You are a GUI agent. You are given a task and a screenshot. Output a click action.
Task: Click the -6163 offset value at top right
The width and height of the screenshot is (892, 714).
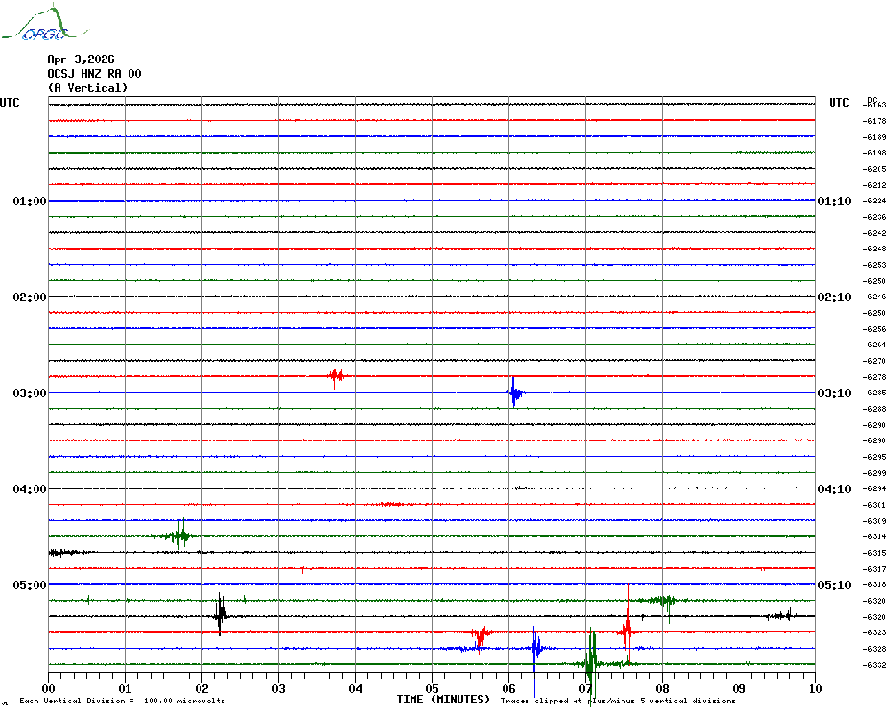coord(876,105)
